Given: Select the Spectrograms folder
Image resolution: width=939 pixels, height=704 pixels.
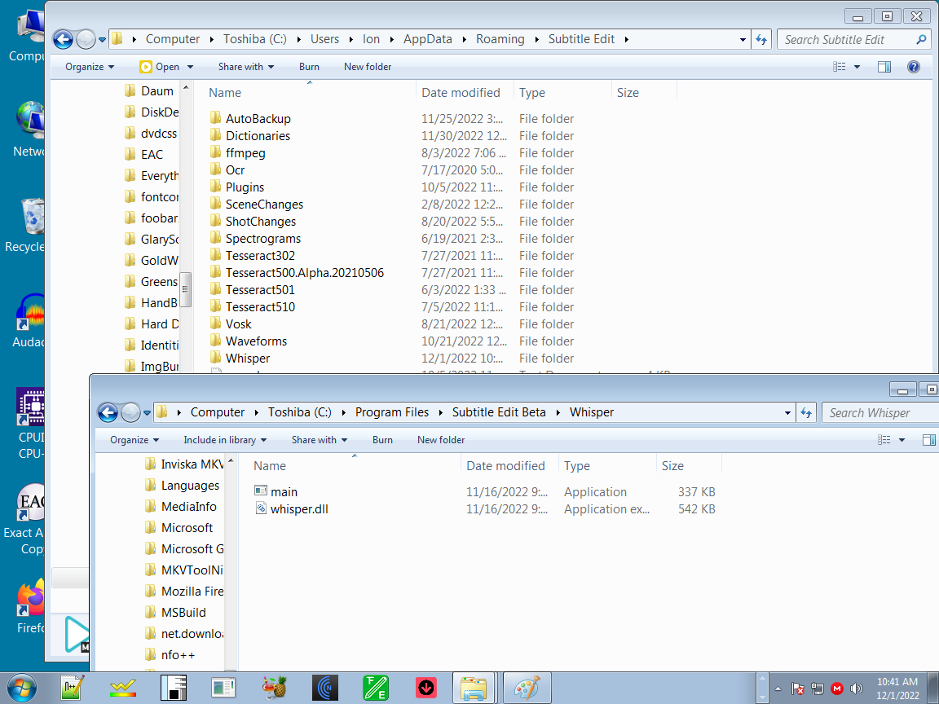Looking at the screenshot, I should click(x=263, y=238).
